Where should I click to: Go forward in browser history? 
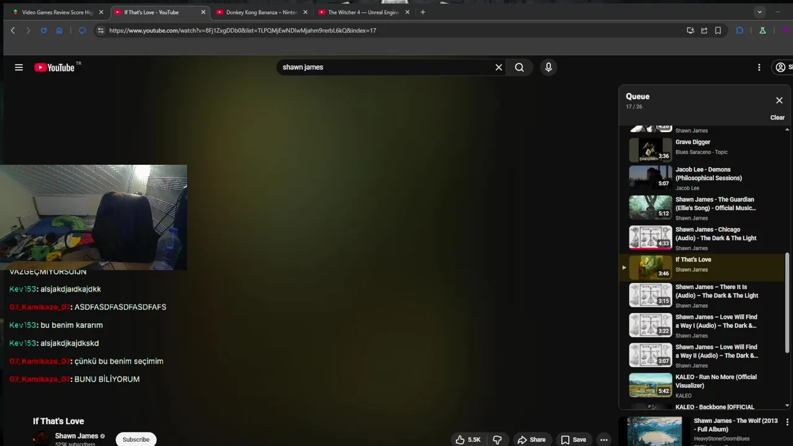pos(28,30)
